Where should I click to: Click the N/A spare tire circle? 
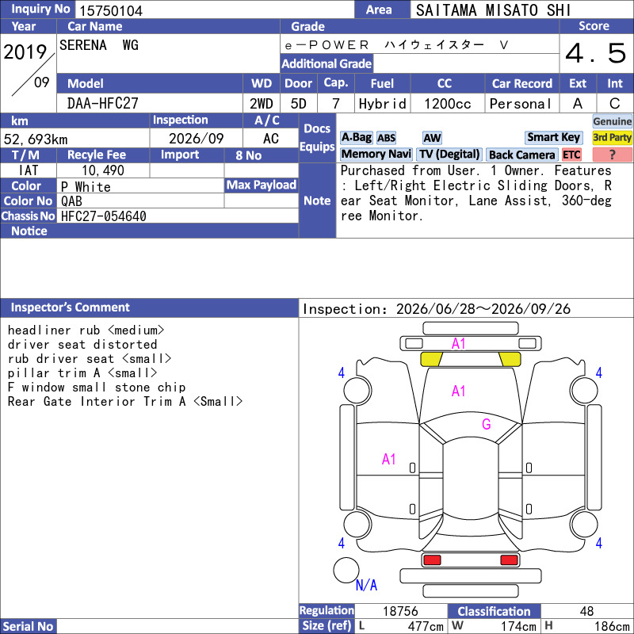click(x=346, y=570)
